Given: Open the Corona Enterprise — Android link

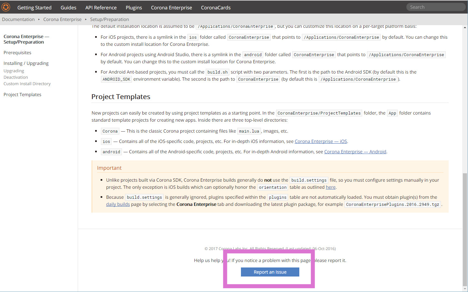Looking at the screenshot, I should point(355,152).
